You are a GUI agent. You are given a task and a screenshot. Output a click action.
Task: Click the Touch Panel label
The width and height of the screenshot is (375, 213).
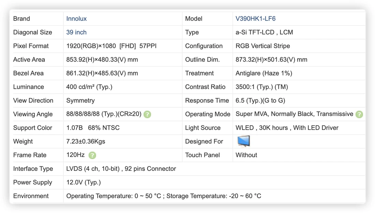tap(202, 155)
